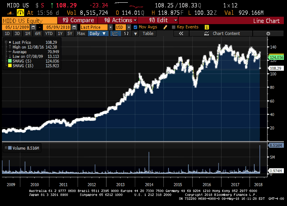
Task: Click the line chart type icon
Action: coord(115,33)
